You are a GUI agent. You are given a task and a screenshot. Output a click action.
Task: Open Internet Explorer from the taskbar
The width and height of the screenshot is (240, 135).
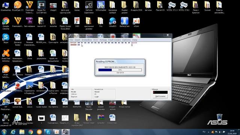coord(13,132)
